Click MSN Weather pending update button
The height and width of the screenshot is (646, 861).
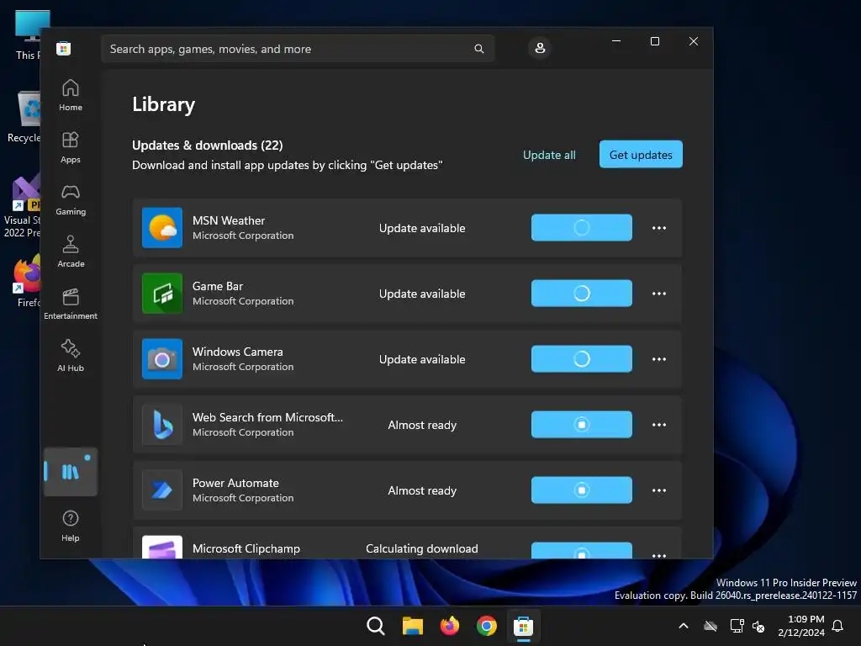tap(582, 227)
